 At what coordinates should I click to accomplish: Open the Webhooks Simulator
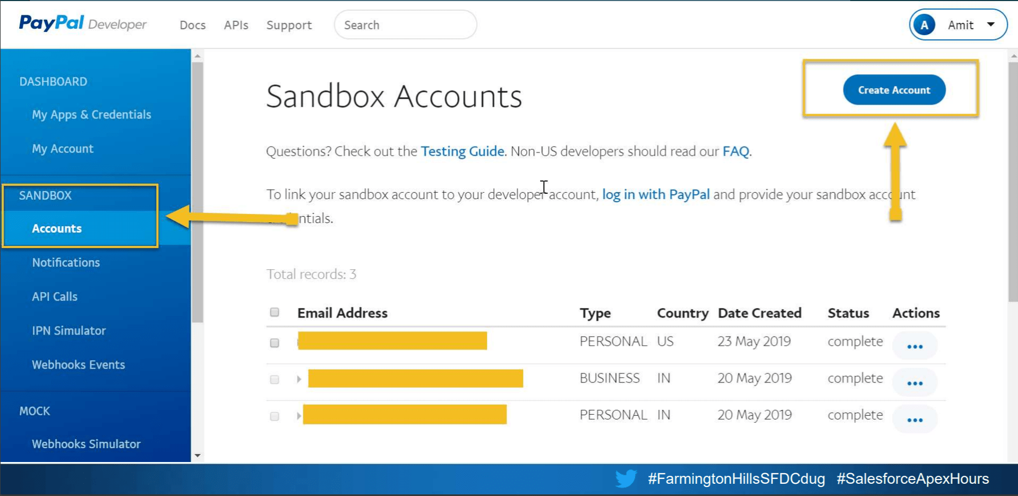(86, 444)
